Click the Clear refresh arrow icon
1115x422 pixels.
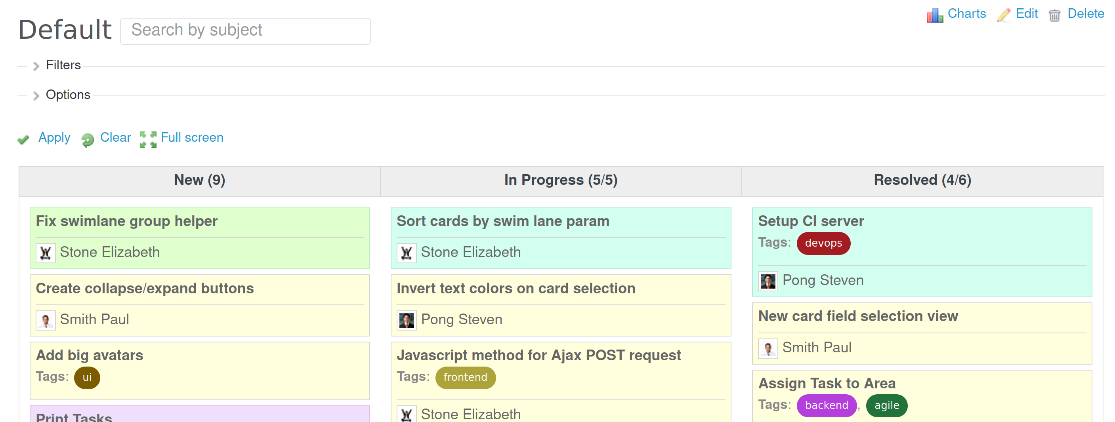click(88, 139)
